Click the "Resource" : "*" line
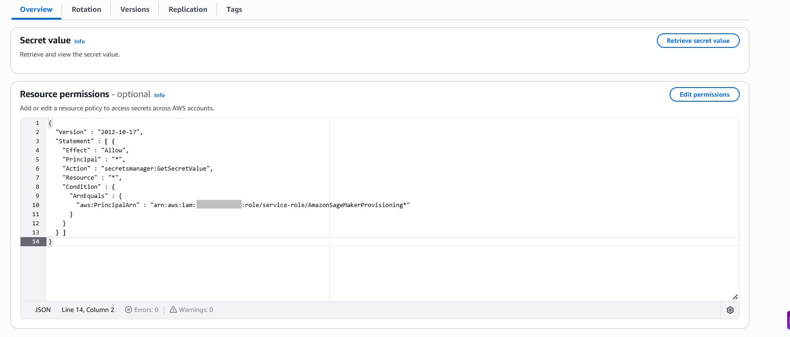The height and width of the screenshot is (337, 790). [x=92, y=178]
